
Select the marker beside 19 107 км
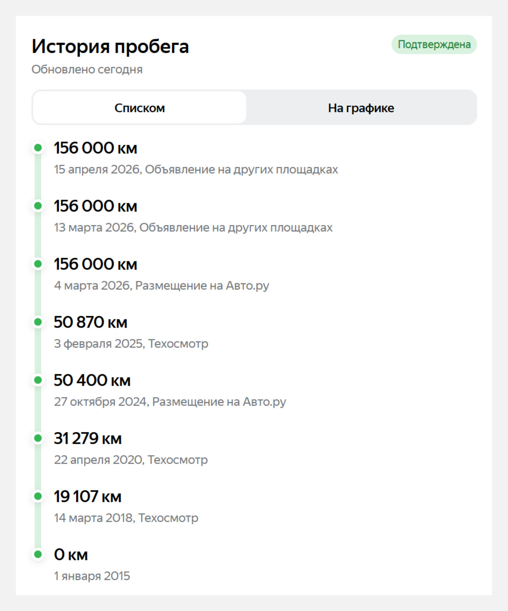click(x=38, y=496)
